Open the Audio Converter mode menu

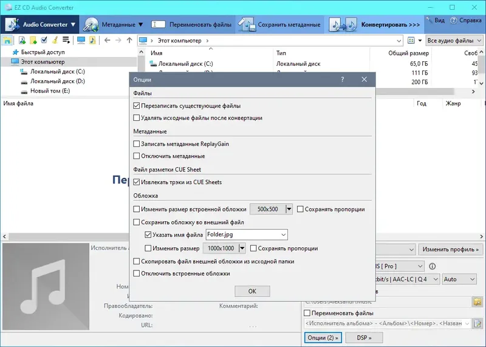click(40, 24)
